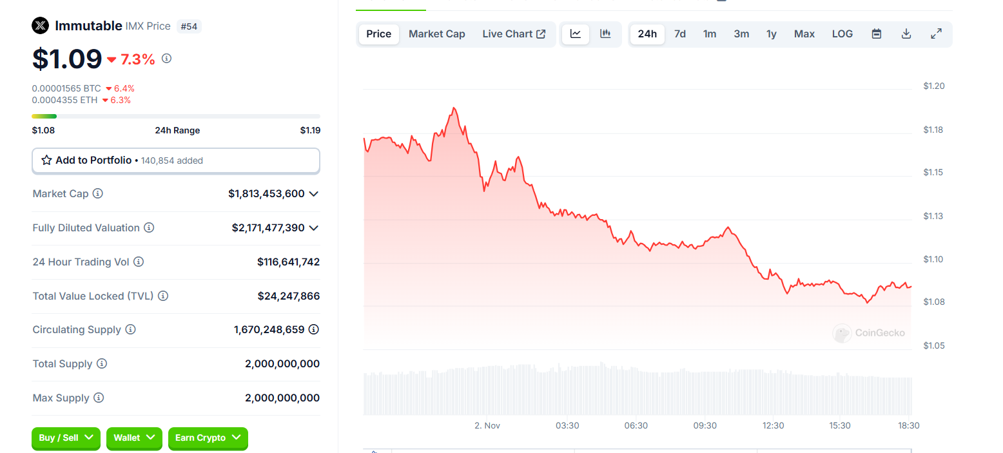The width and height of the screenshot is (1003, 453).
Task: Select the 1y time range
Action: (772, 34)
